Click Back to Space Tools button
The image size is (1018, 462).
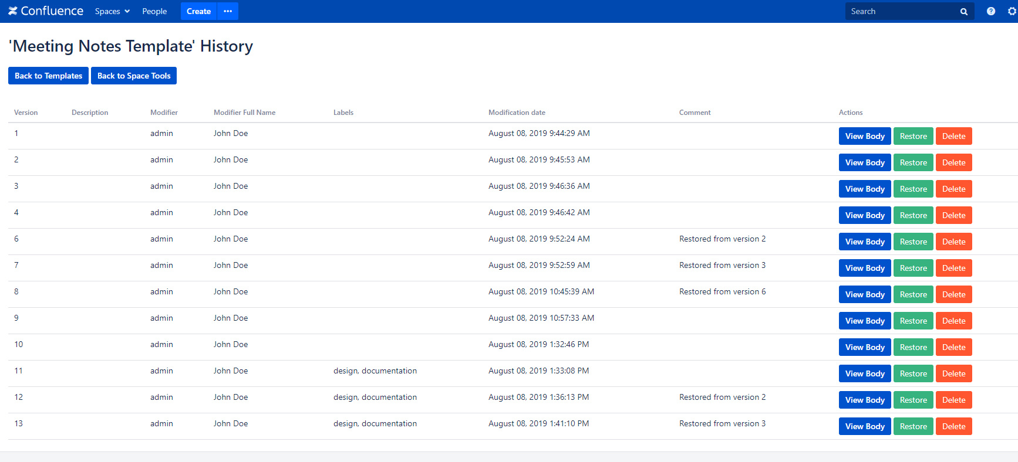(x=134, y=76)
